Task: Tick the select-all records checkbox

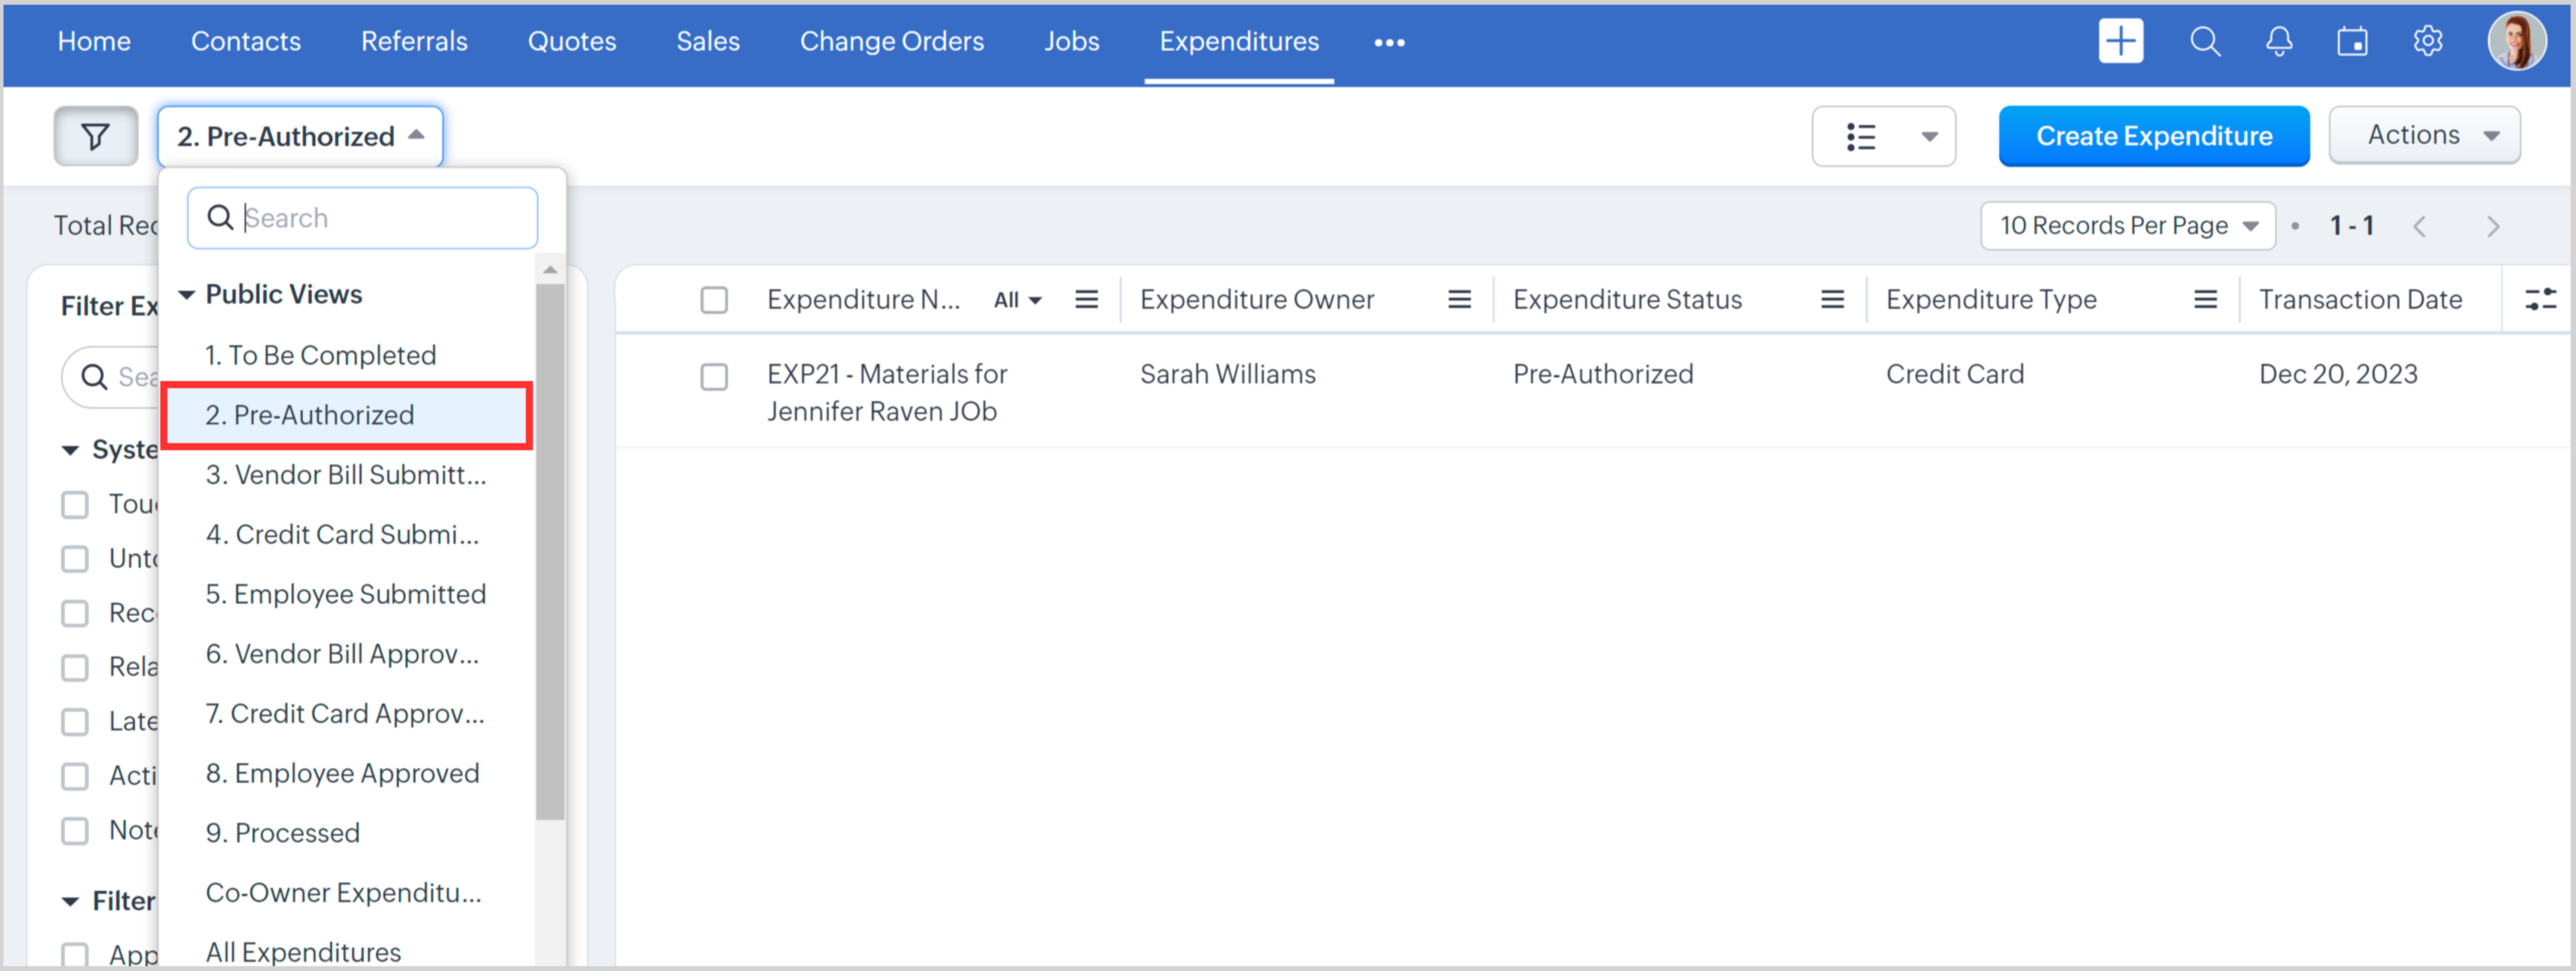Action: pyautogui.click(x=714, y=300)
